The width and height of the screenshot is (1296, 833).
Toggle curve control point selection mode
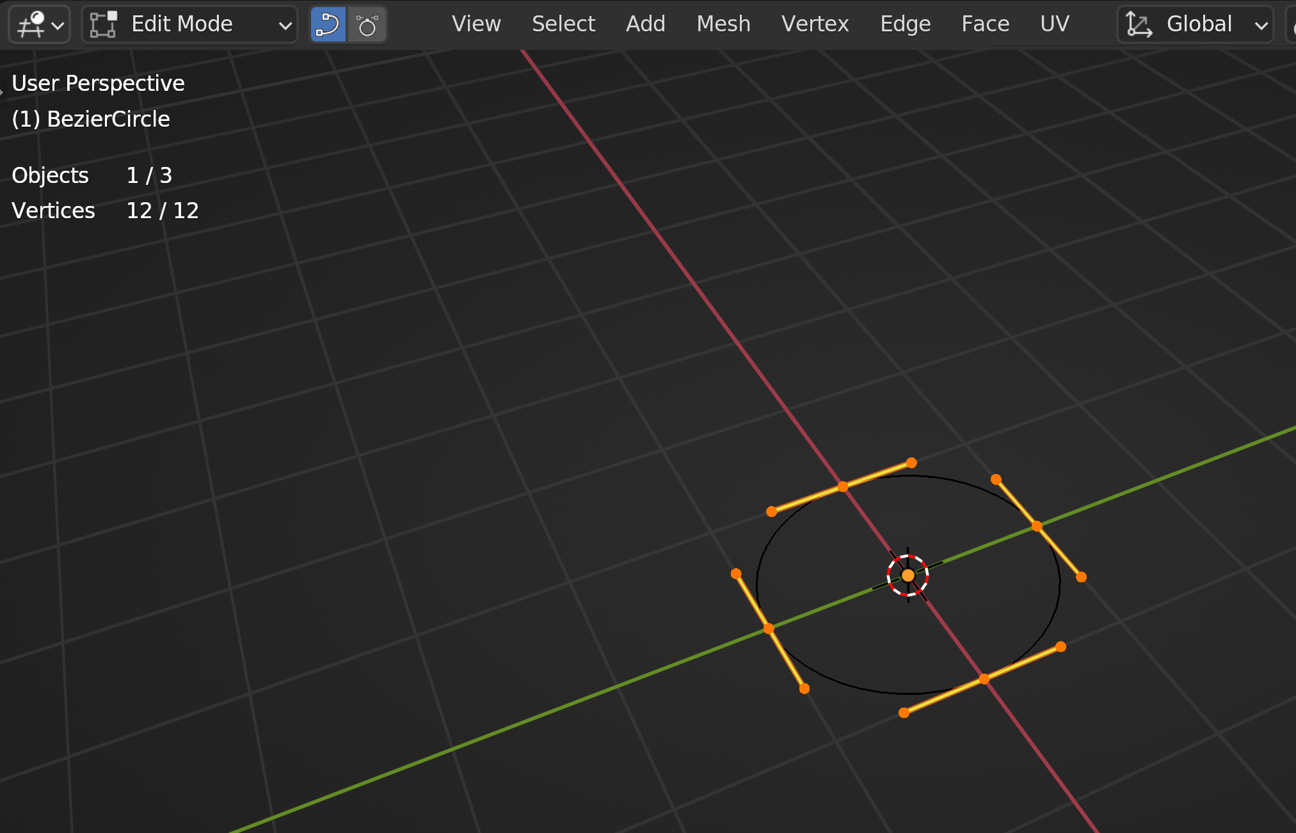(328, 25)
